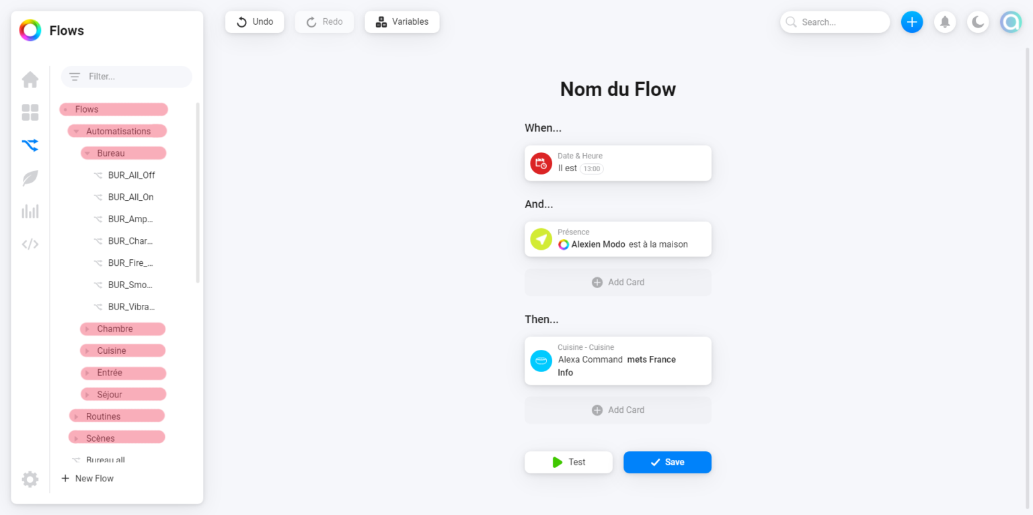Image resolution: width=1033 pixels, height=515 pixels.
Task: Run the flow with the Test button
Action: pos(568,462)
